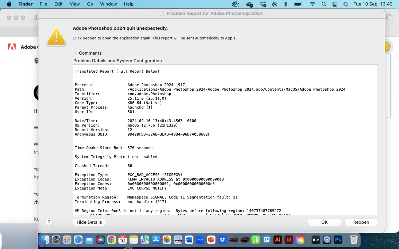The height and width of the screenshot is (249, 399).
Task: Open Trello in the Dock
Action: [x=267, y=240]
